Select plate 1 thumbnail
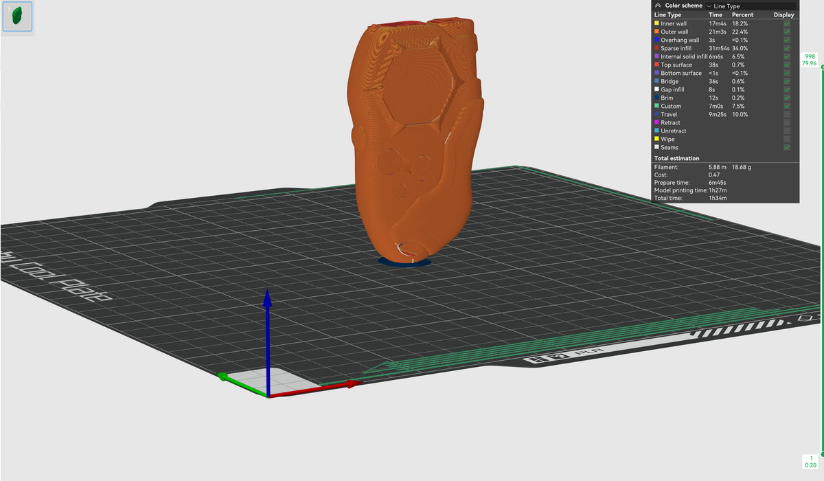 tap(17, 16)
